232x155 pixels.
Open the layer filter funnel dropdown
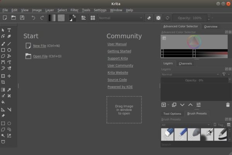(x=226, y=74)
